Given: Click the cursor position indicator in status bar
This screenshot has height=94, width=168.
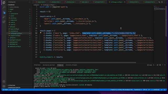Looking at the screenshot, I should (122, 90).
